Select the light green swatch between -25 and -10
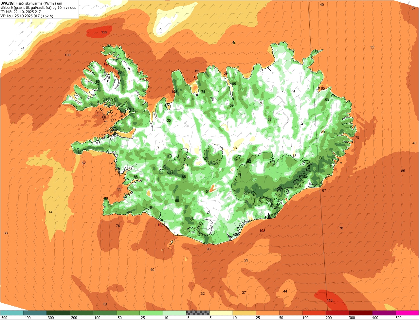Image resolution: width=419 pixels, height=320 pixels. point(151,313)
